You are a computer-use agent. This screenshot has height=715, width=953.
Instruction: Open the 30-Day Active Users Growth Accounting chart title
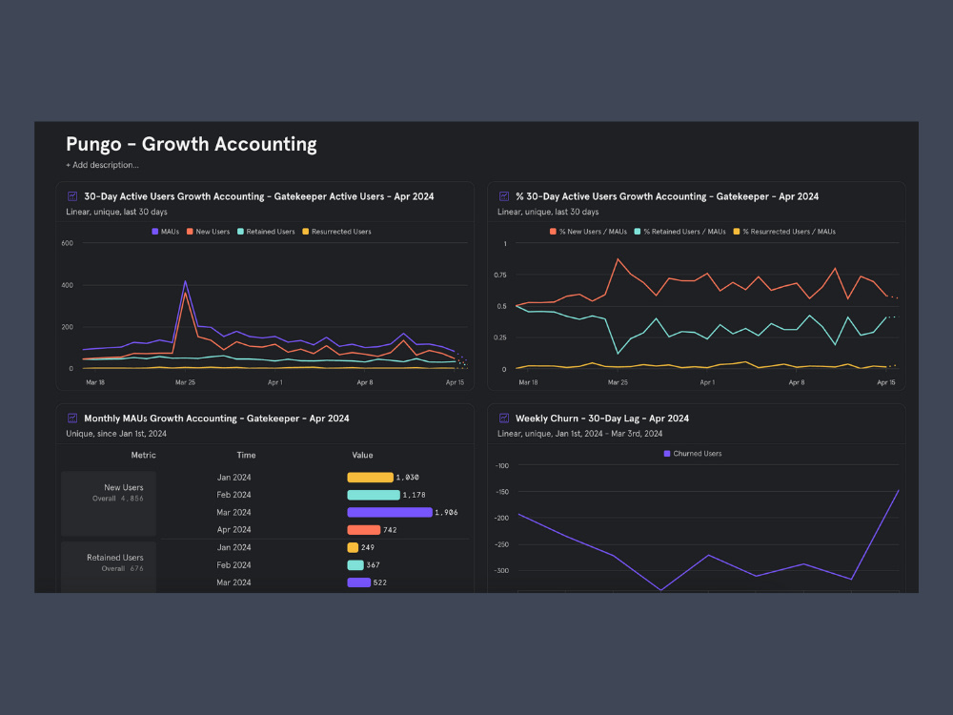(258, 196)
